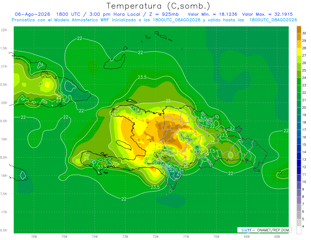Click the 'Valor Max. = 32.1915' readout

tap(267, 14)
